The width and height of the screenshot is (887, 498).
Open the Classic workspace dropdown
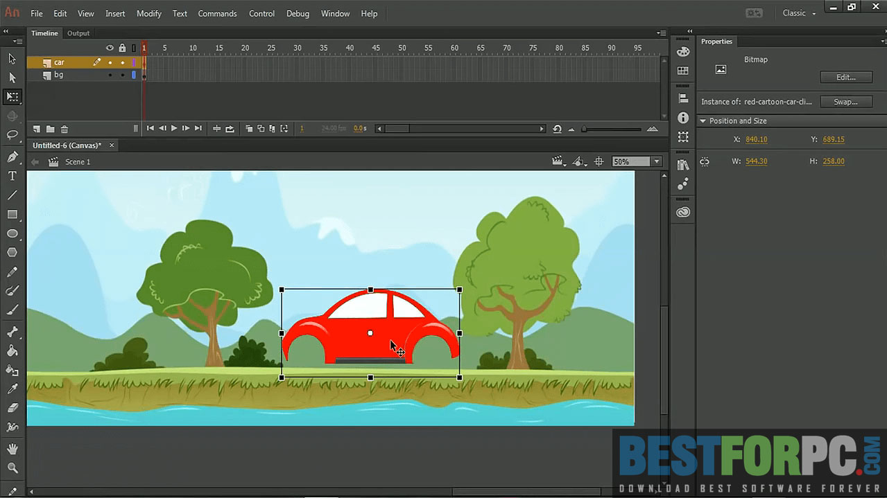tap(800, 13)
